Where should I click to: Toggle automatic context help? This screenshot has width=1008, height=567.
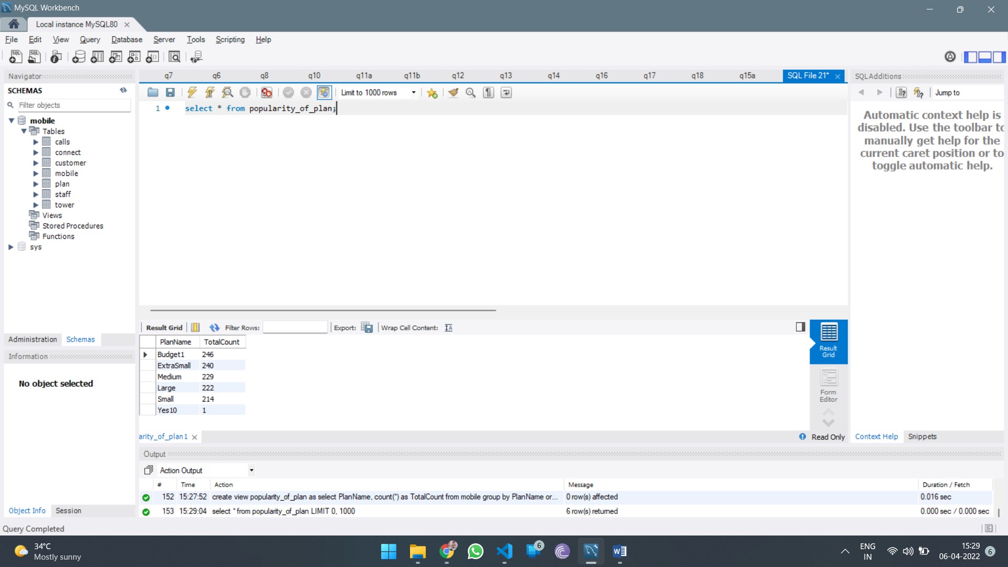pyautogui.click(x=918, y=92)
